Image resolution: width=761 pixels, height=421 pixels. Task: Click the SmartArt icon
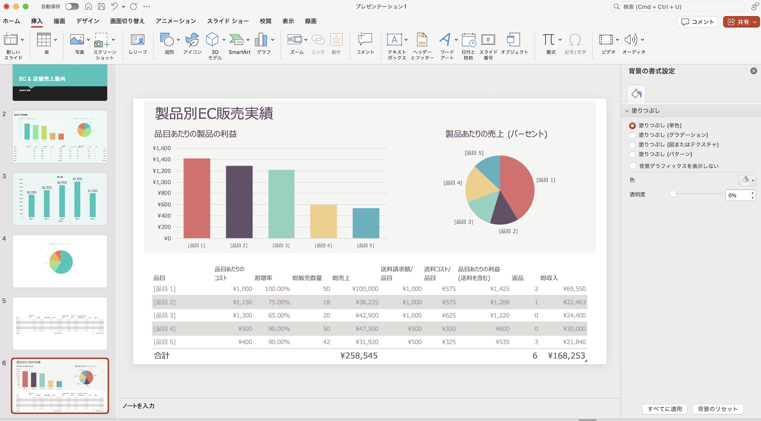click(x=236, y=40)
